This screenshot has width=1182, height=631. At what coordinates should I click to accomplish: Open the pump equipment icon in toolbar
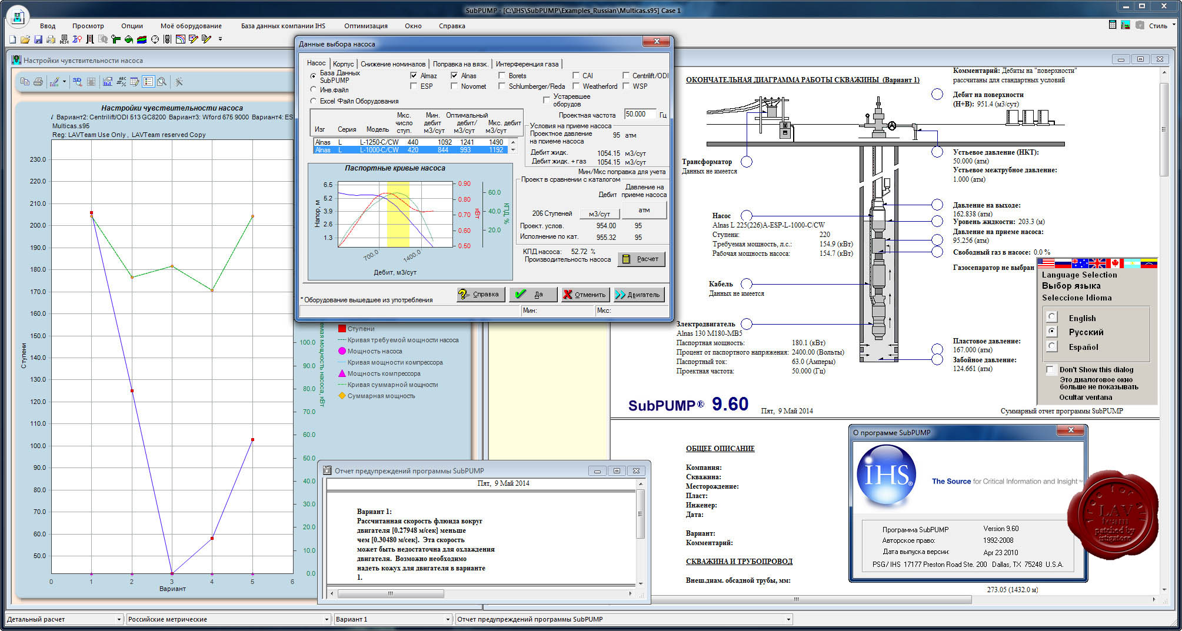(x=168, y=39)
